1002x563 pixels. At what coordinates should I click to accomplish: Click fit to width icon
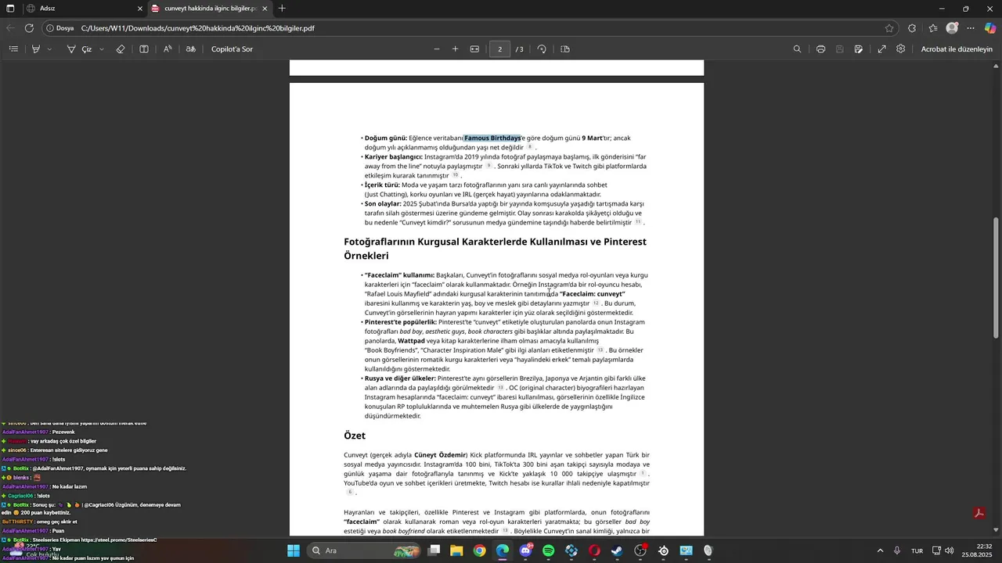tap(474, 49)
